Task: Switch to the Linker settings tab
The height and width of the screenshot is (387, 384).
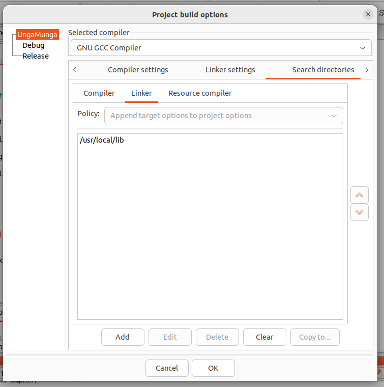Action: coord(230,70)
